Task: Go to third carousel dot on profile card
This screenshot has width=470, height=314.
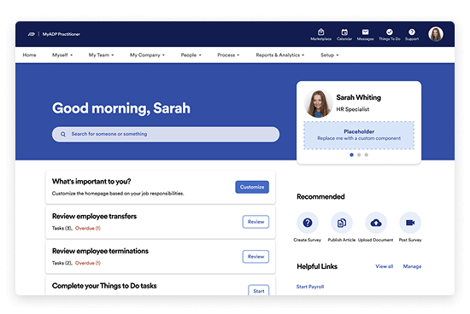Action: click(x=367, y=154)
